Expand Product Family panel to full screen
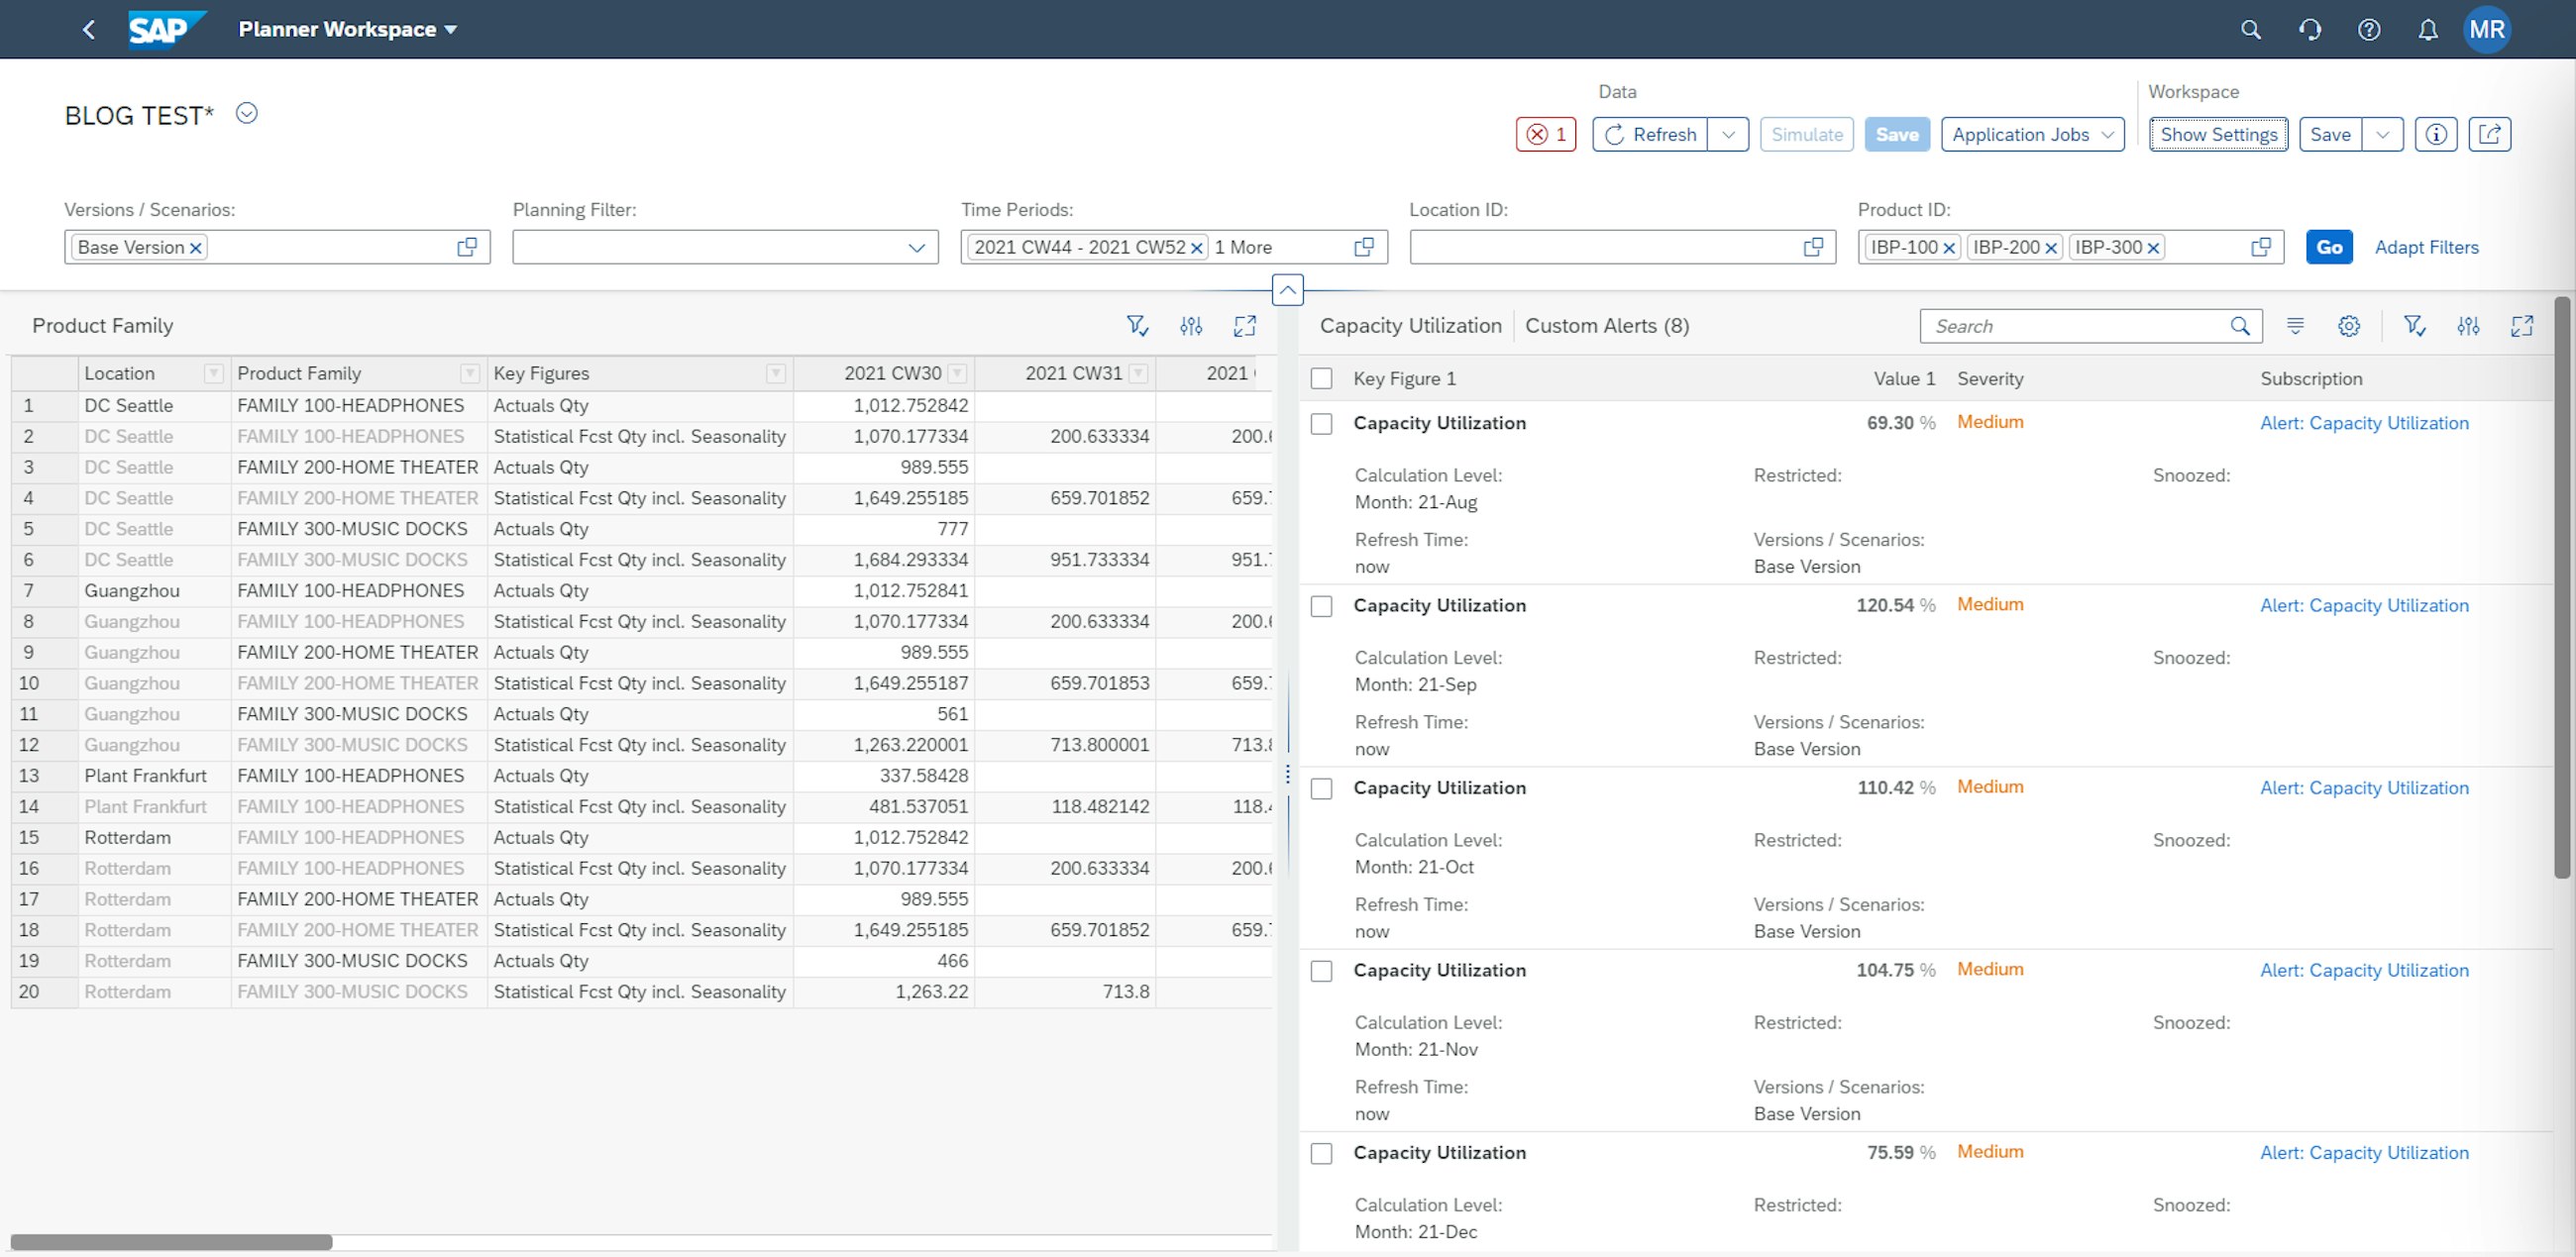 [1245, 325]
